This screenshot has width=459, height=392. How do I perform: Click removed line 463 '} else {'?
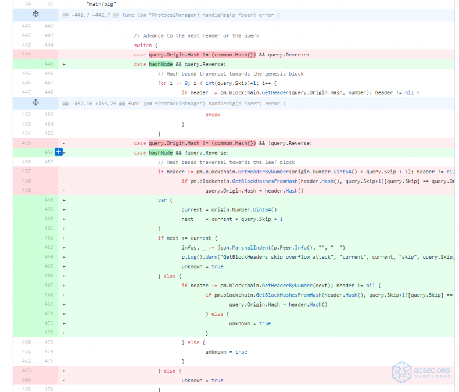[170, 371]
